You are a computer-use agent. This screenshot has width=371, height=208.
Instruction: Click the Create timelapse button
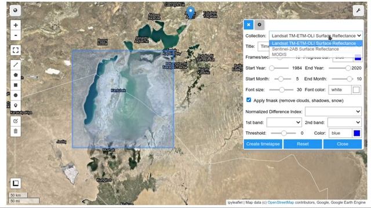click(263, 144)
